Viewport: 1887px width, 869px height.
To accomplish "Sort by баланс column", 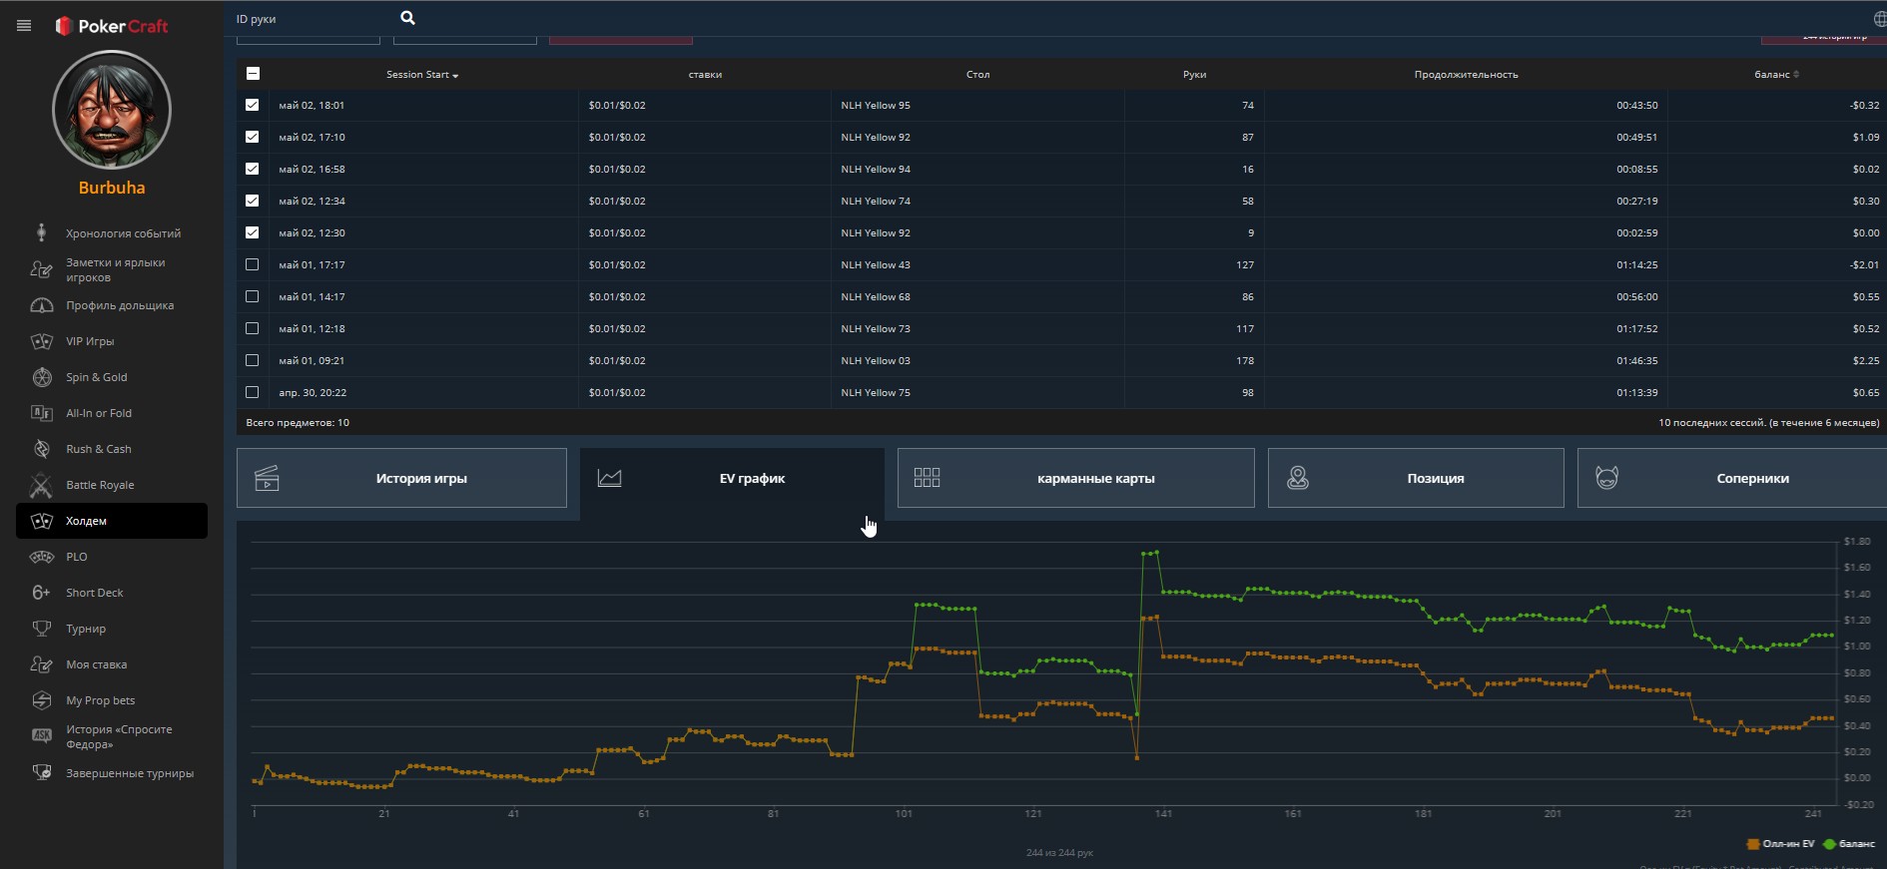I will (1776, 75).
